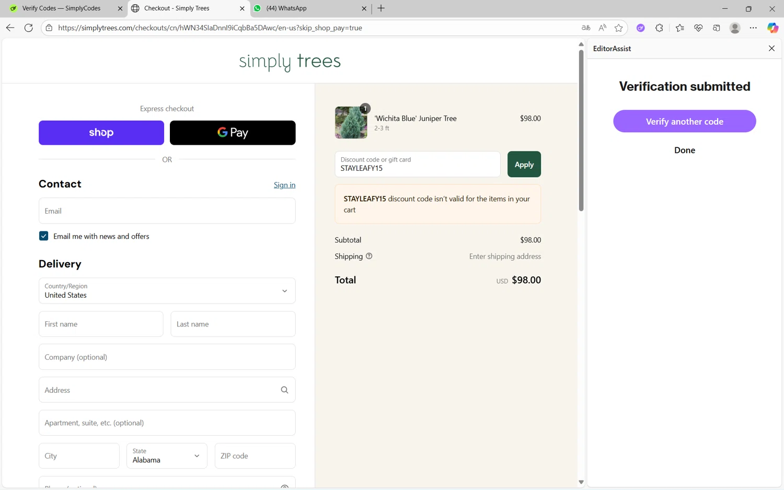Click the Subtotal $98.00 value

coord(530,240)
